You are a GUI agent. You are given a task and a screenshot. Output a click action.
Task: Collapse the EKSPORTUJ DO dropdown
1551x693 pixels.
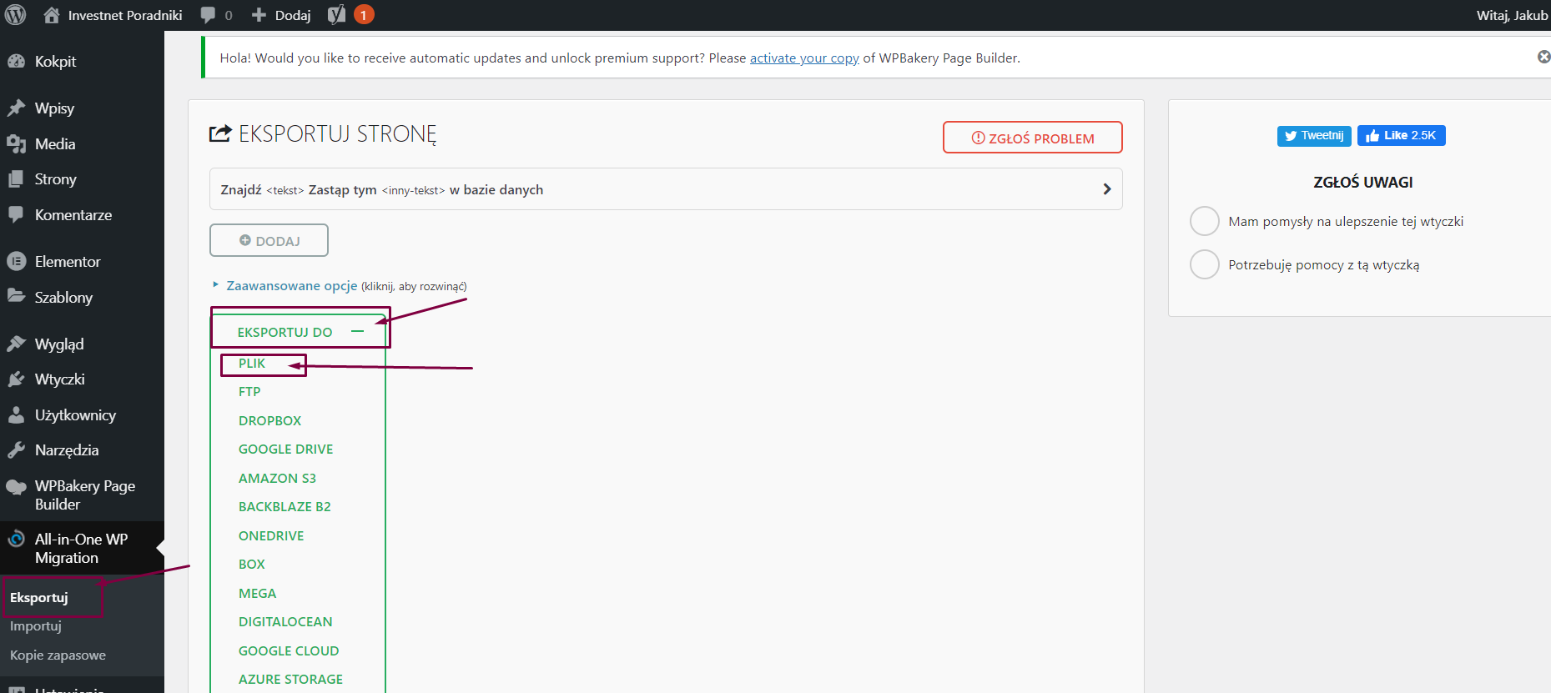coord(357,332)
